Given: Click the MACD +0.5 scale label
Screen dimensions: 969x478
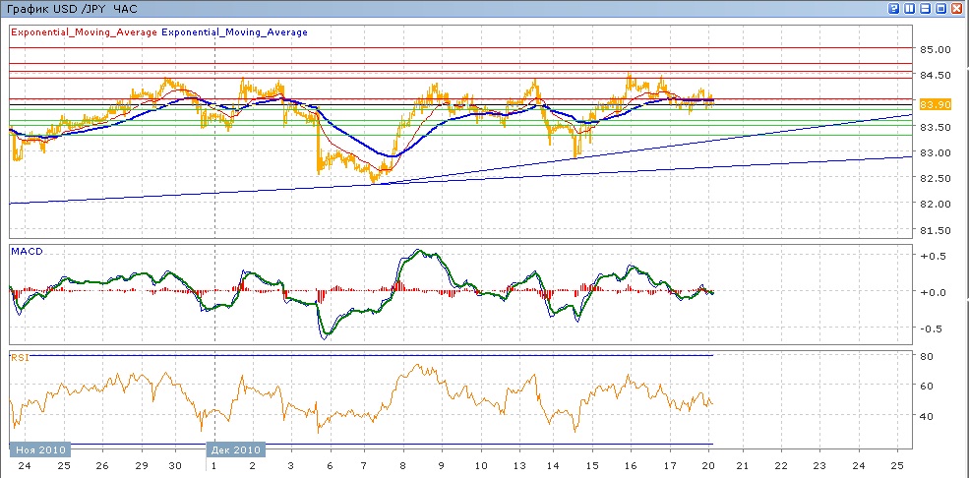Looking at the screenshot, I should (x=934, y=257).
